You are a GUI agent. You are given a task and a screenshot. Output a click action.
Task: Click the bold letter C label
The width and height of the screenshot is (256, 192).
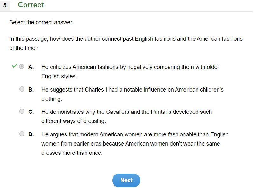point(31,112)
